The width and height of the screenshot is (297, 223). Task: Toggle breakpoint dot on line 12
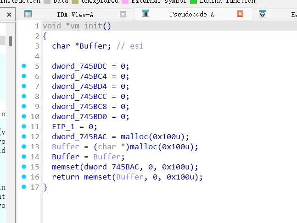click(24, 136)
